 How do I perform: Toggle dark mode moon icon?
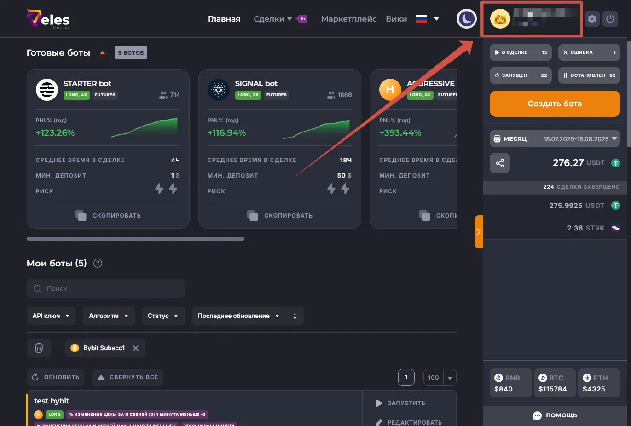coord(466,19)
